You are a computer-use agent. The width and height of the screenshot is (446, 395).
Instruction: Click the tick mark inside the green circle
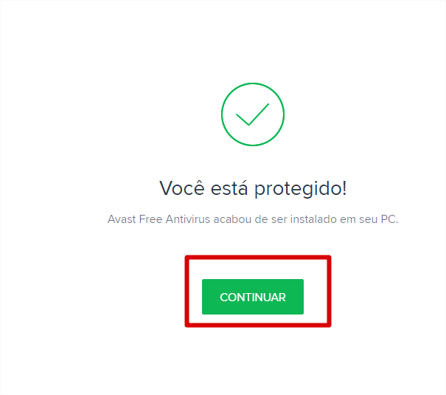252,114
